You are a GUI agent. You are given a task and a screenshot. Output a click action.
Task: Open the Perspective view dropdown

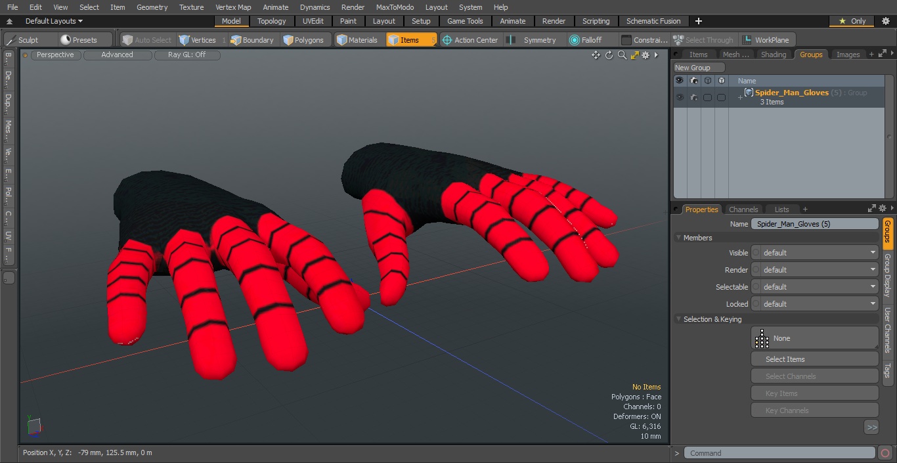55,55
